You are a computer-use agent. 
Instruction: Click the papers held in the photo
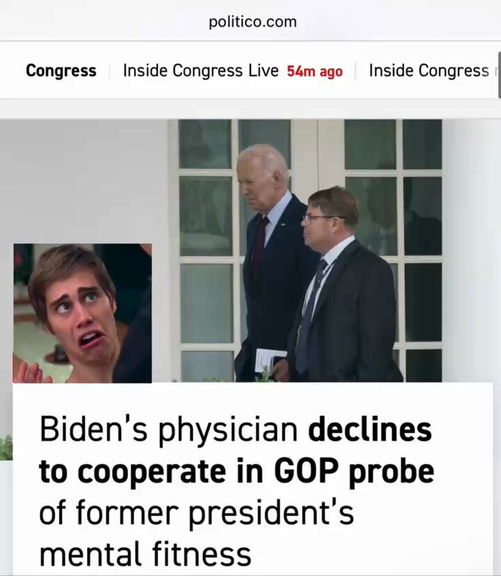click(270, 360)
